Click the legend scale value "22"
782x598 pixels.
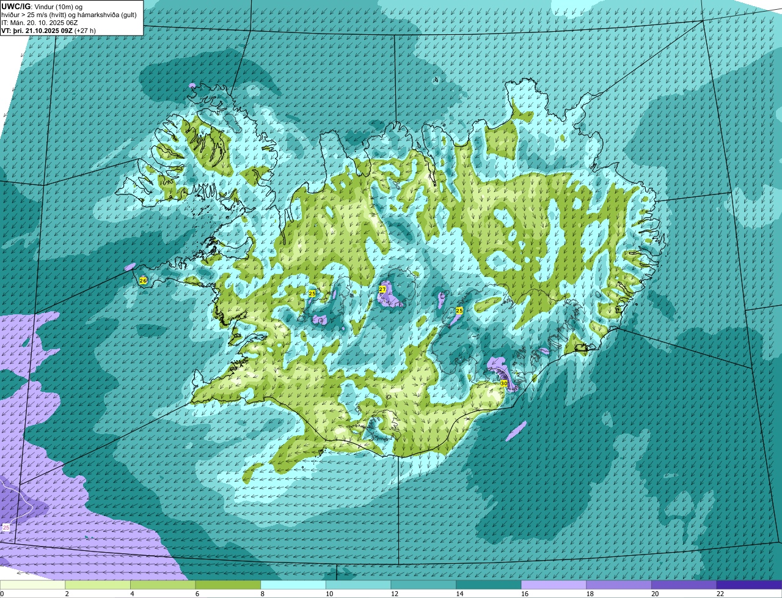[720, 594]
